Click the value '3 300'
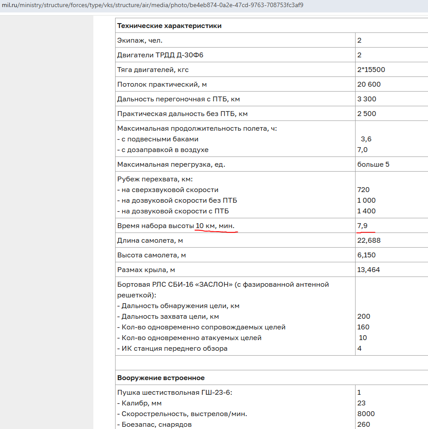Viewport: 428px width, 429px height. coord(367,99)
